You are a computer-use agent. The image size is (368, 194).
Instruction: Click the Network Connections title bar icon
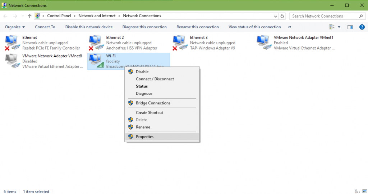tap(4, 5)
